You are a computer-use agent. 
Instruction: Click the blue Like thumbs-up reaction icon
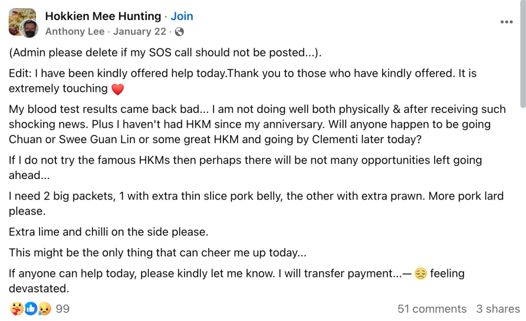(x=30, y=309)
